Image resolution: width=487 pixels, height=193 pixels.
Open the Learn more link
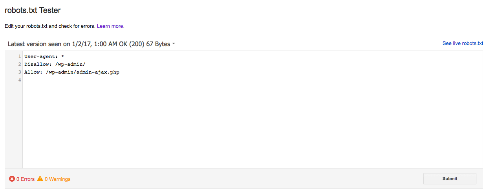pyautogui.click(x=110, y=26)
